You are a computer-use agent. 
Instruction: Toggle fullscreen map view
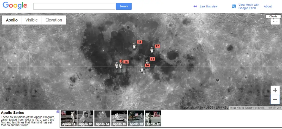click(275, 21)
